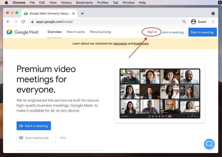Open the education solutions link

tap(120, 43)
